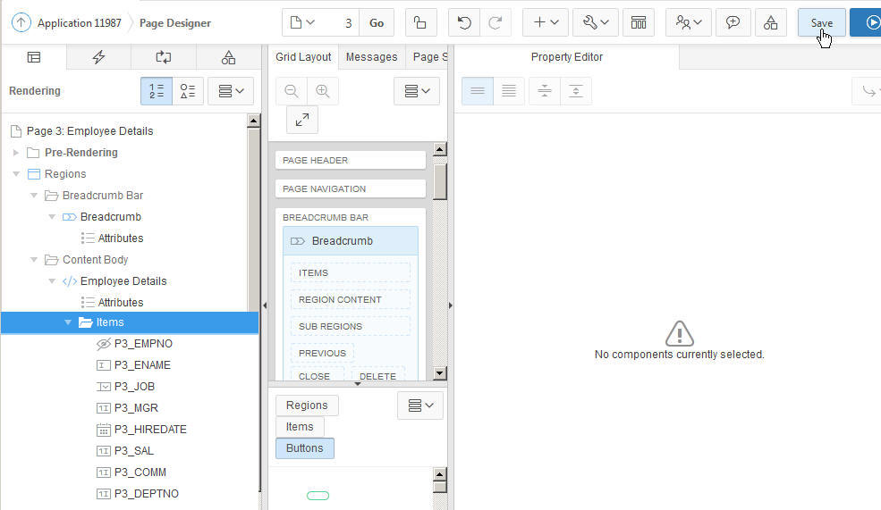Select the P3_JOB item
Viewport: 881px width, 510px height.
coord(134,387)
